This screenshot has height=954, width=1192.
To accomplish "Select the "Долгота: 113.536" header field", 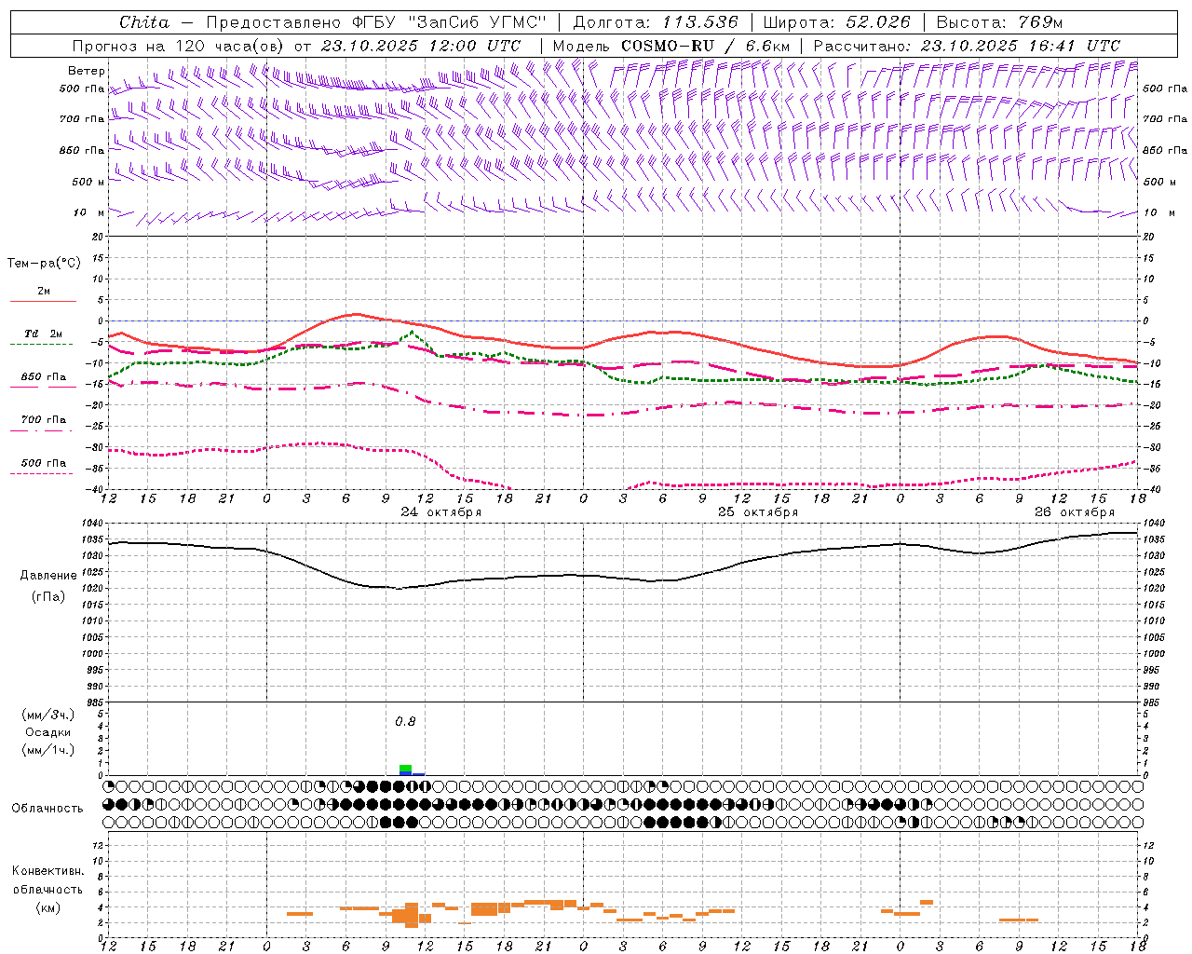I will [x=656, y=22].
